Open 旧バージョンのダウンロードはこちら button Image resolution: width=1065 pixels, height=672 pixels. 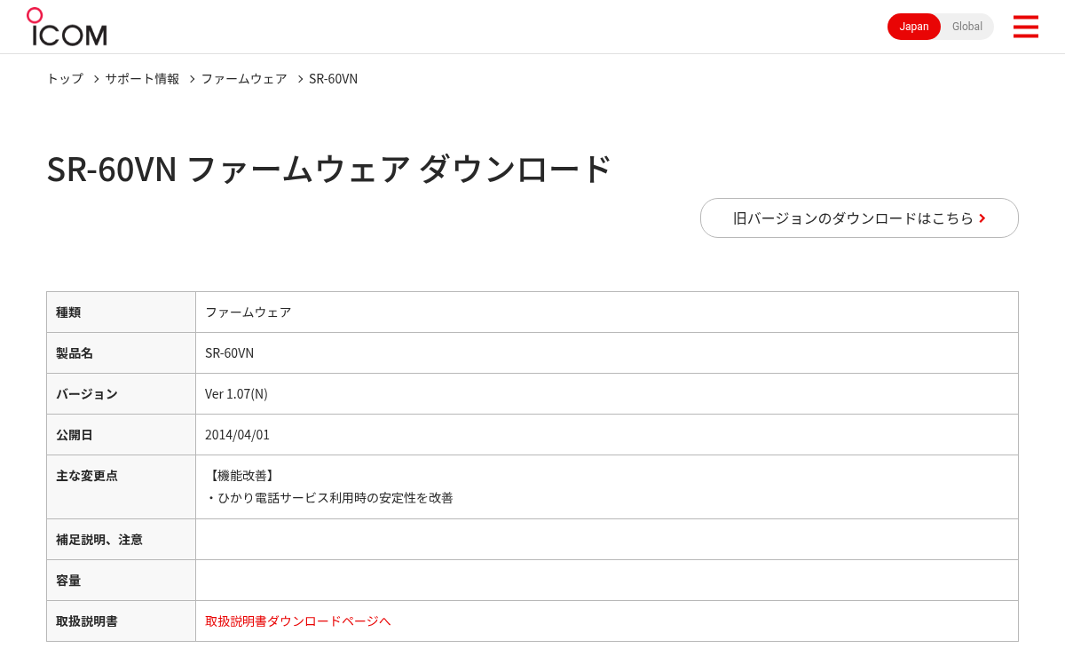point(859,218)
